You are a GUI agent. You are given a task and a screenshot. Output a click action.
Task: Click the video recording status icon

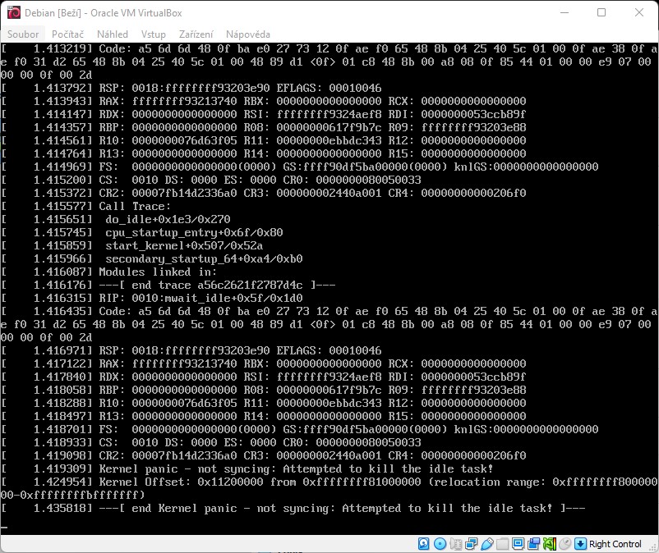click(x=533, y=544)
